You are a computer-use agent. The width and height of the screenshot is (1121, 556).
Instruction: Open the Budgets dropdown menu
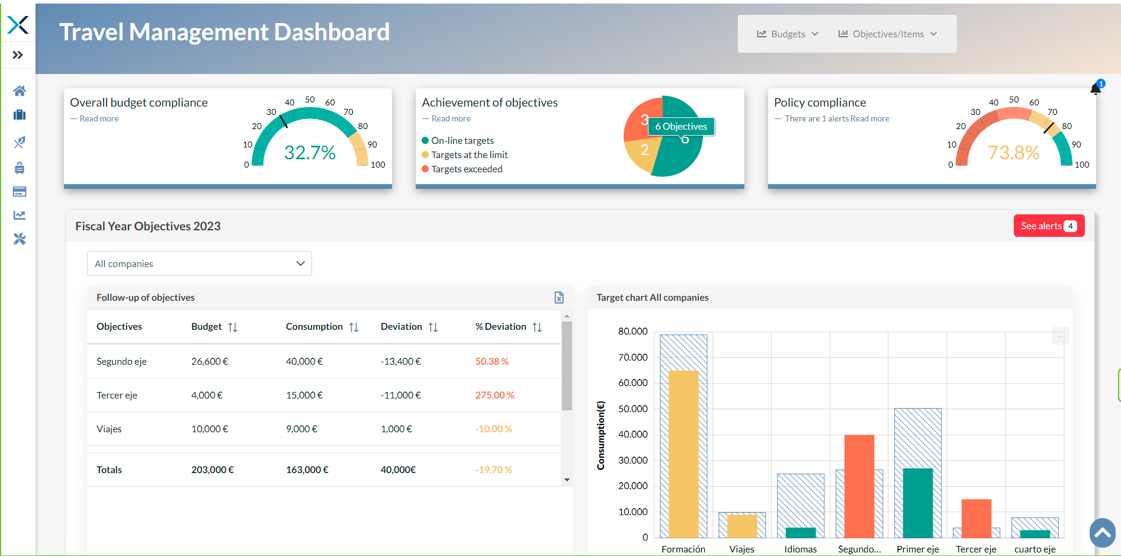[788, 34]
